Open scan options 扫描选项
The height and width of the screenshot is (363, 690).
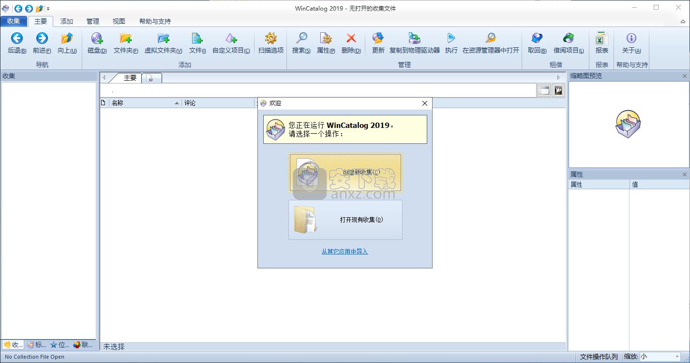pyautogui.click(x=271, y=43)
